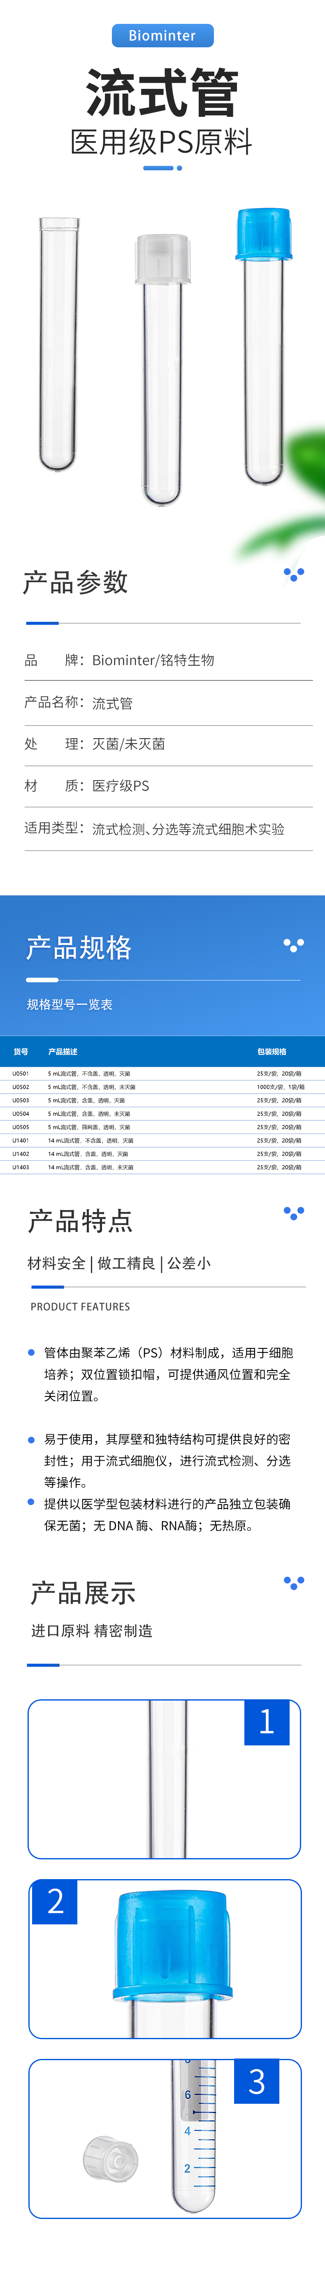Screen dimensions: 325x2270
Task: Click the 规格型号一览表 subtitle
Action: (70, 1005)
